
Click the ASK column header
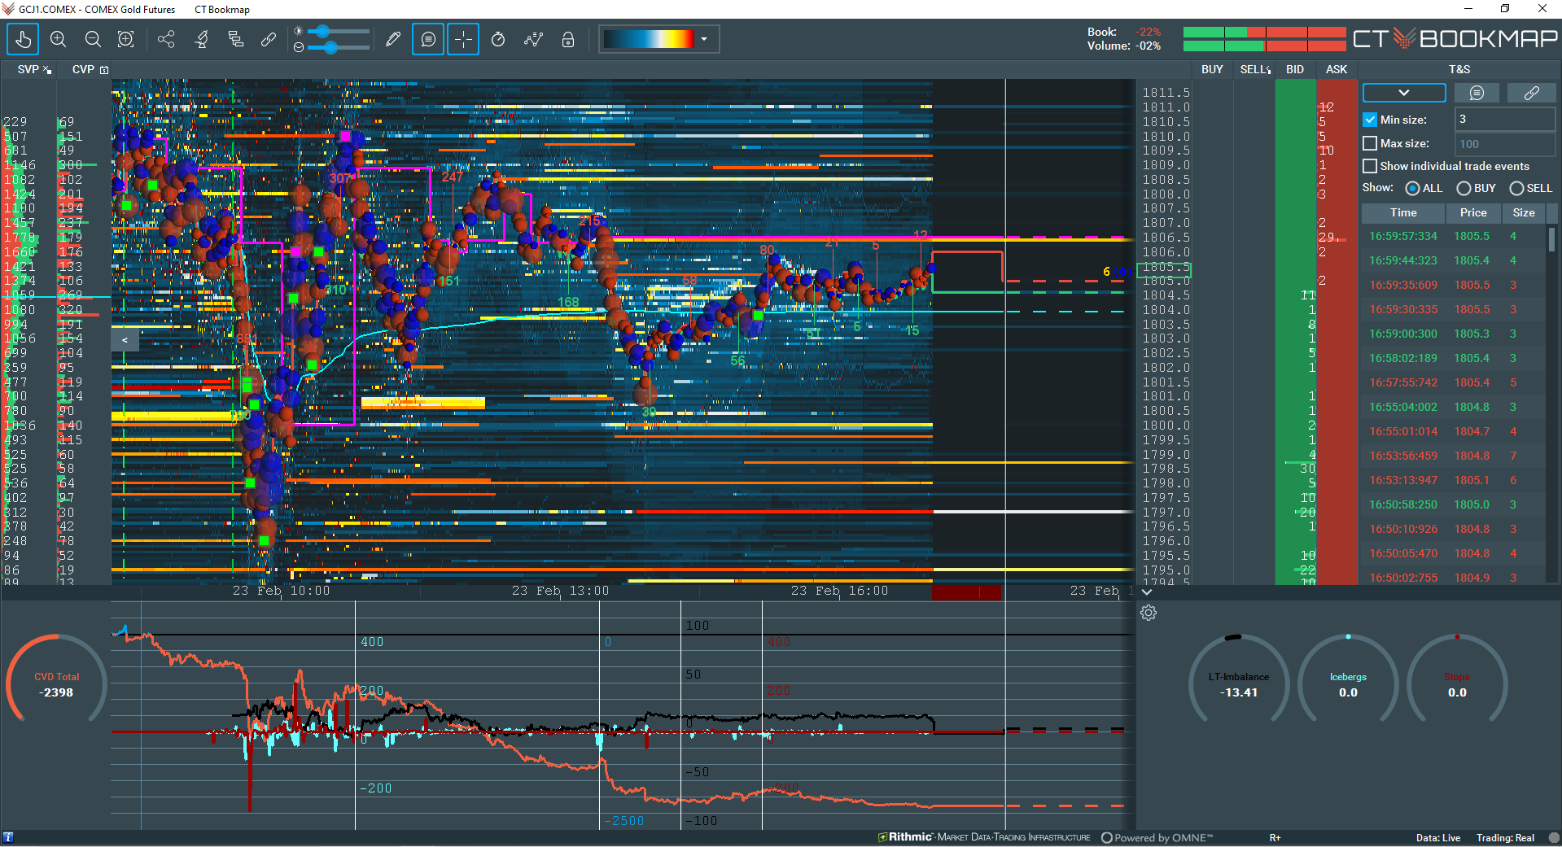tap(1337, 70)
